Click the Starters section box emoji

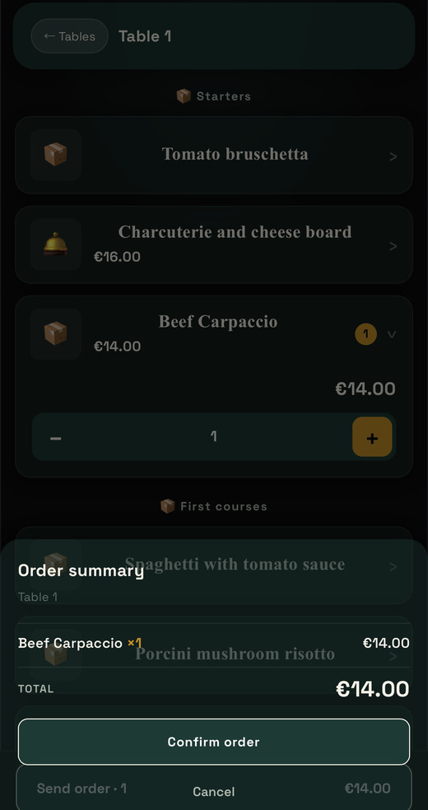pyautogui.click(x=184, y=96)
